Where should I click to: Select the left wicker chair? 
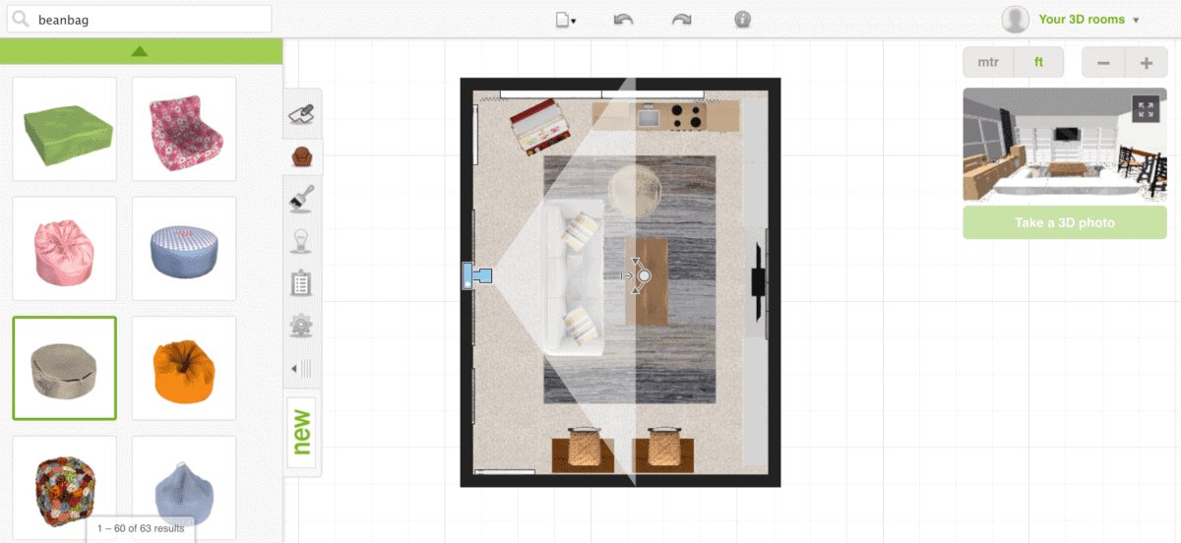(x=584, y=450)
